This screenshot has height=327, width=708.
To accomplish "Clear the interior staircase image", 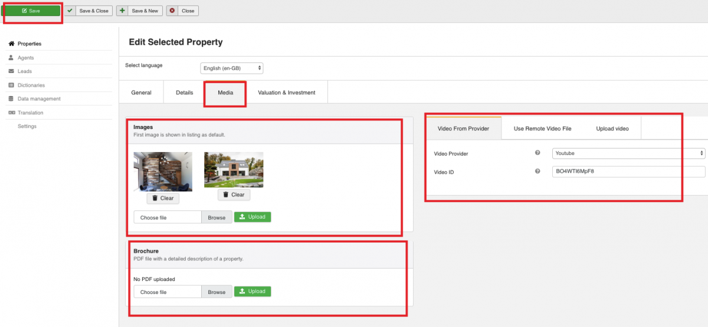I will 163,198.
